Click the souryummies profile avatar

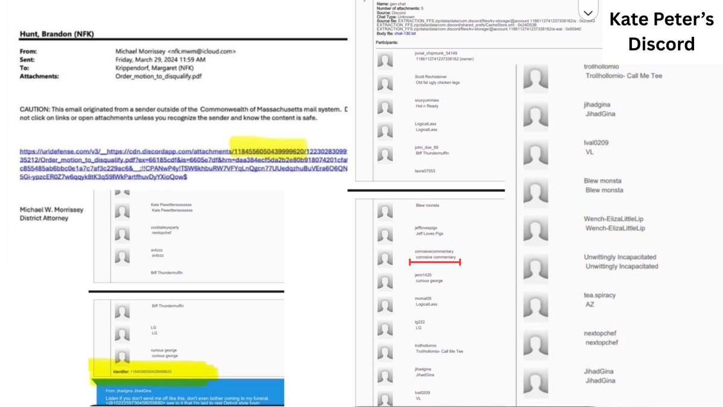point(385,107)
